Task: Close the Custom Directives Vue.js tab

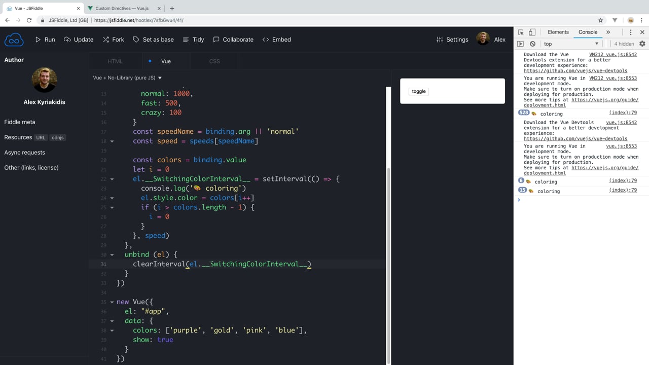Action: tap(159, 8)
